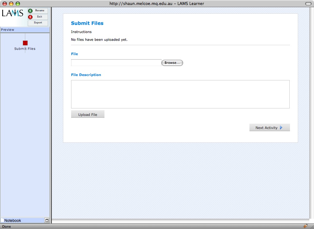Viewport: 314px width, 229px height.
Task: Click the yellow minimize window button
Action: pos(11,4)
